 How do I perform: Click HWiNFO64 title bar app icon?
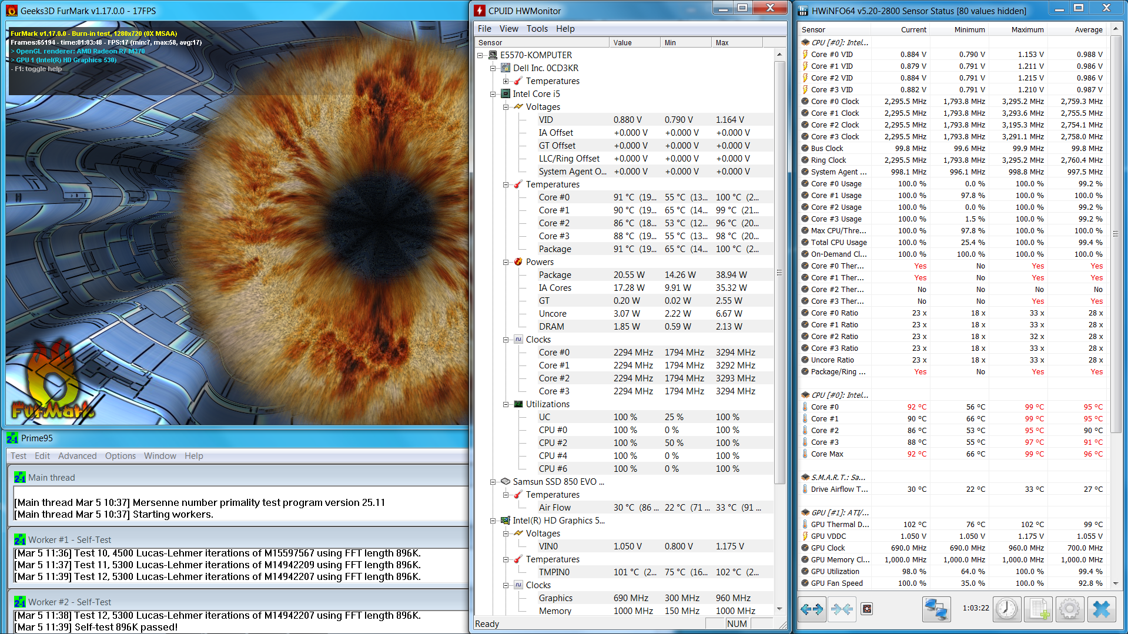click(803, 11)
